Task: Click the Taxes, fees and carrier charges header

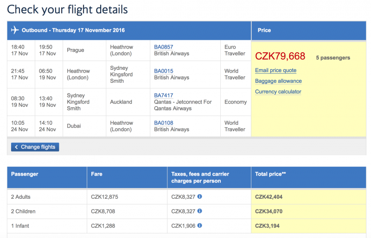Action: tap(209, 177)
